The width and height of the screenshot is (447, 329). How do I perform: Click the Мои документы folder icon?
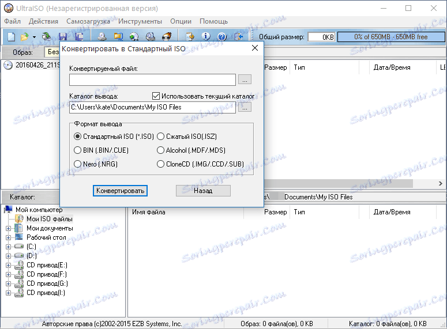coord(19,228)
